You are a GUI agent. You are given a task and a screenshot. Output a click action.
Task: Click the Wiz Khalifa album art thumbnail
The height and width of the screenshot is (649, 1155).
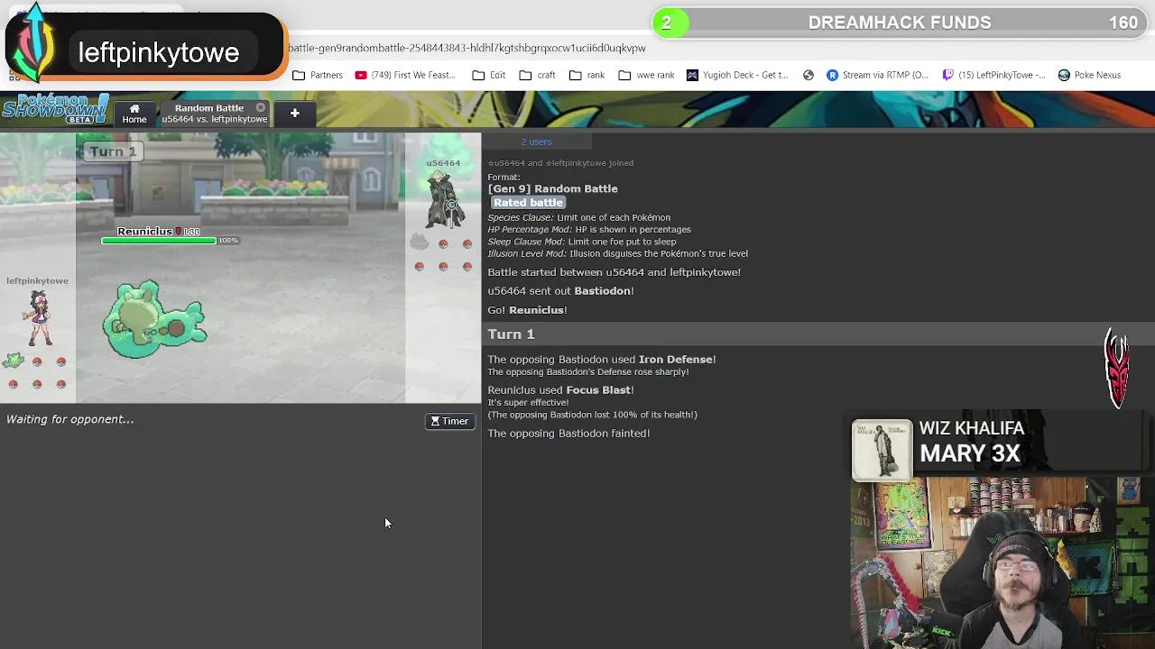point(882,449)
